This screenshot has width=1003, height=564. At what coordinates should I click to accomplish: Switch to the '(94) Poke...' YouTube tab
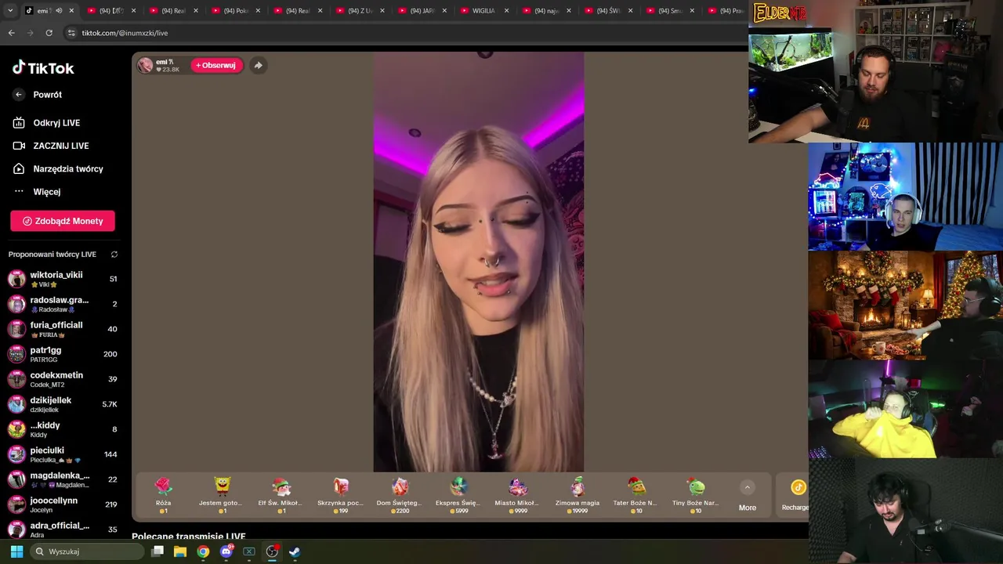(x=235, y=10)
